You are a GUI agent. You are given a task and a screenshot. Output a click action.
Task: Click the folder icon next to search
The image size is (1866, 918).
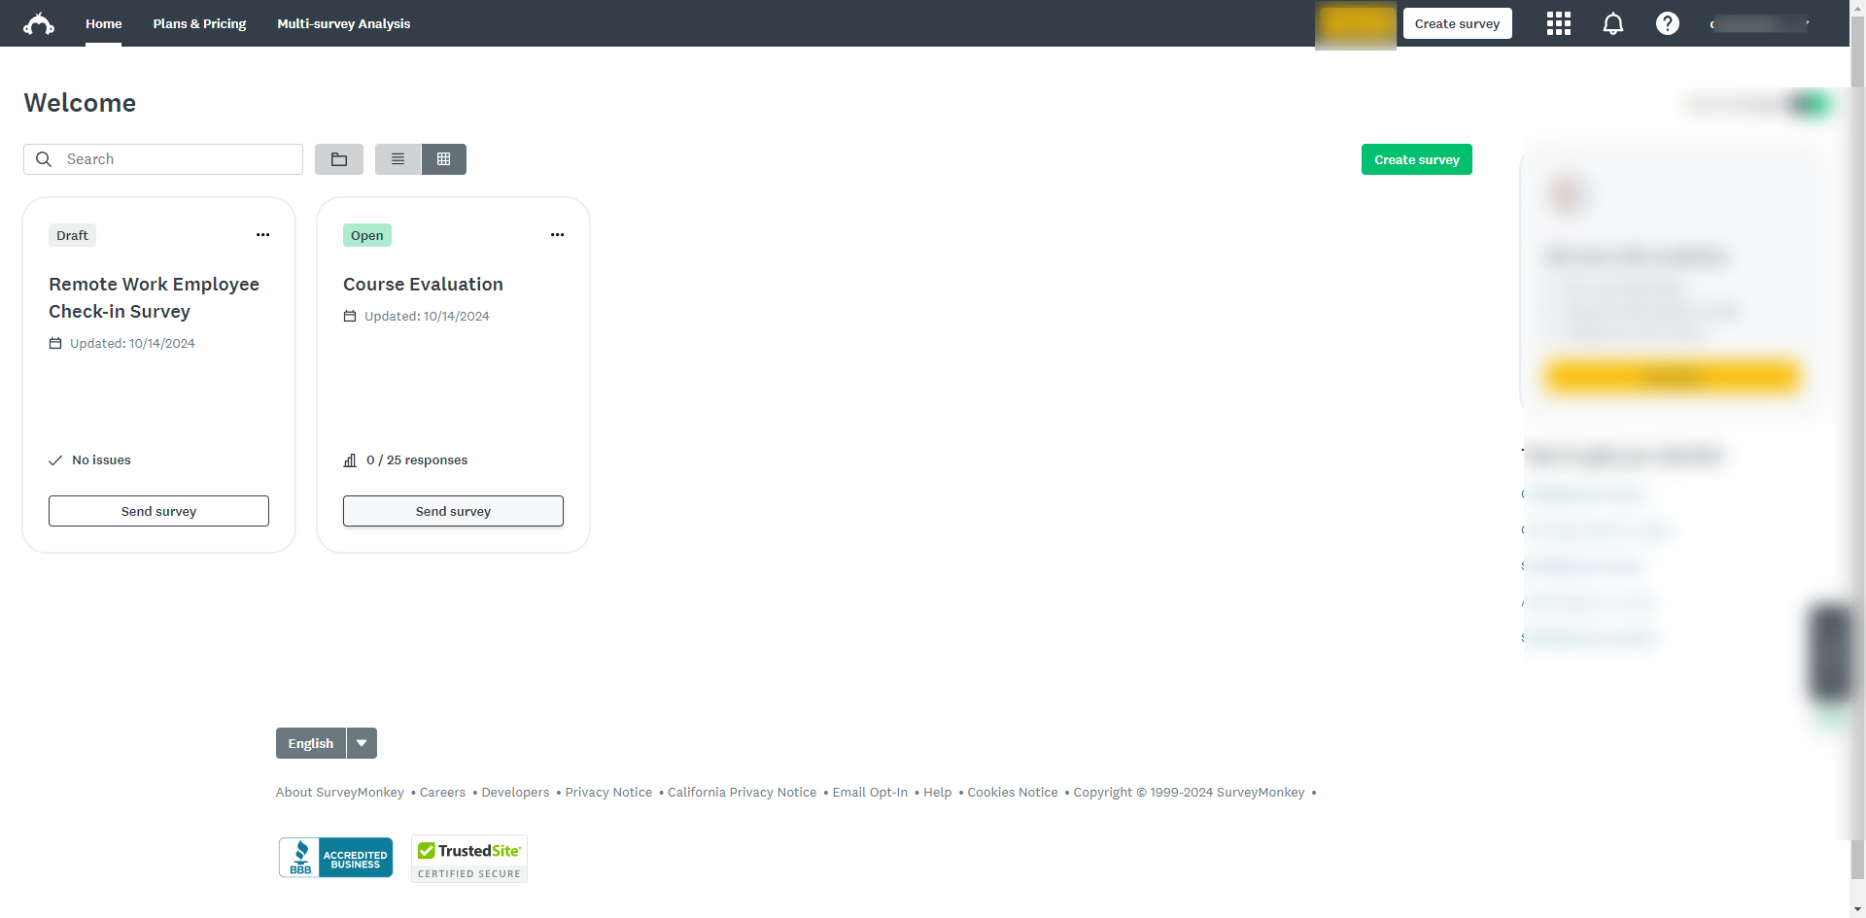338,158
